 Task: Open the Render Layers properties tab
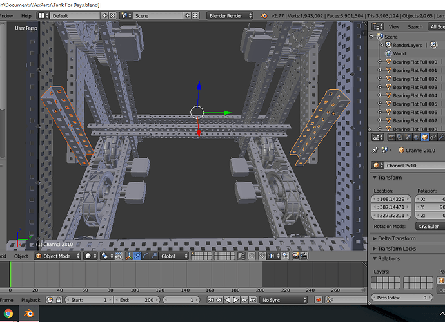click(x=399, y=137)
